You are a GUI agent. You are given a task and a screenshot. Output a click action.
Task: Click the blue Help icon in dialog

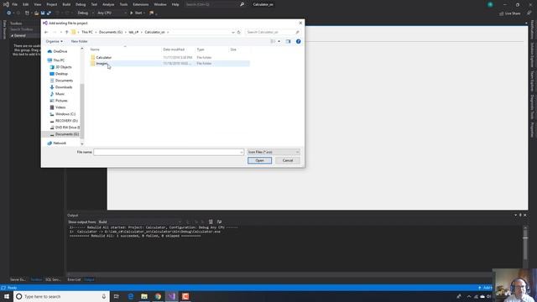click(299, 41)
